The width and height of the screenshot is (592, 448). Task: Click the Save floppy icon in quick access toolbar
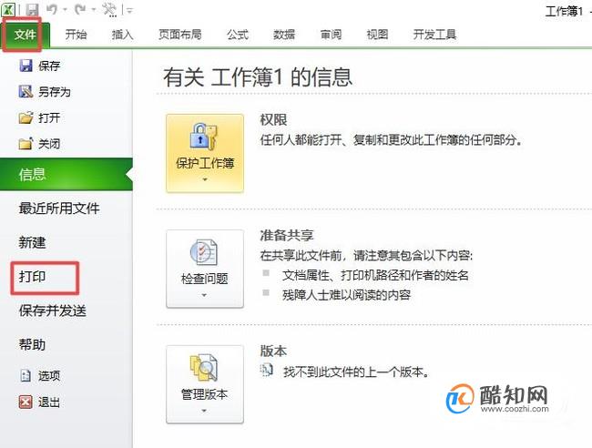pos(33,10)
